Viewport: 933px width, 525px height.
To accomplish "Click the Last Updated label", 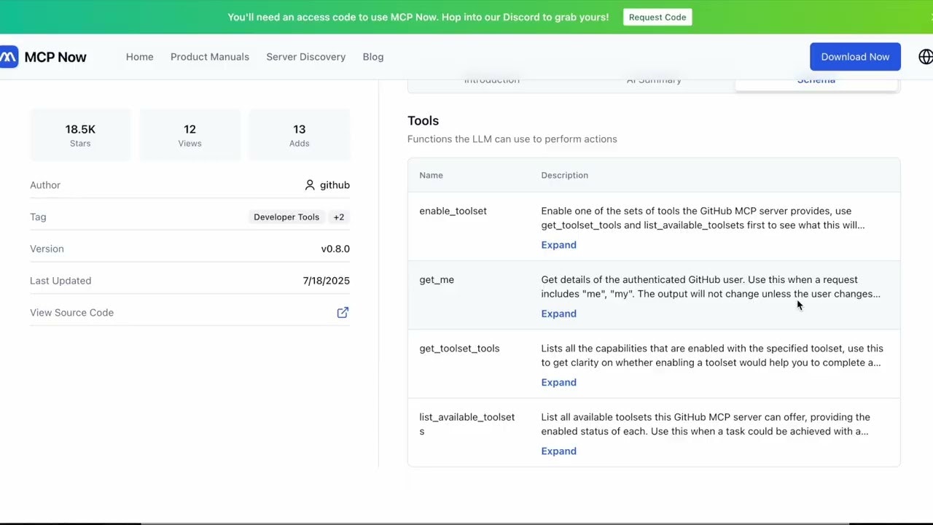I will (x=60, y=281).
